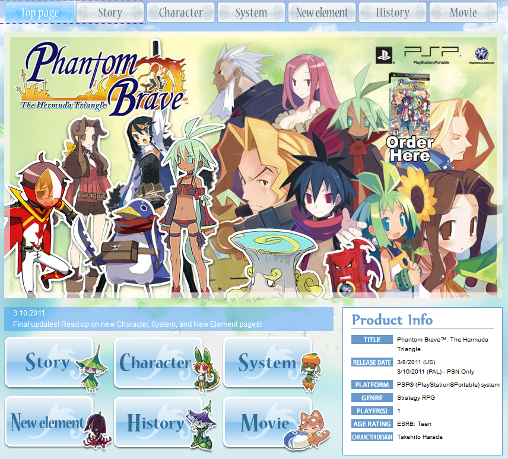
Task: Click the 'Strategy RPG' genre value
Action: coord(416,397)
